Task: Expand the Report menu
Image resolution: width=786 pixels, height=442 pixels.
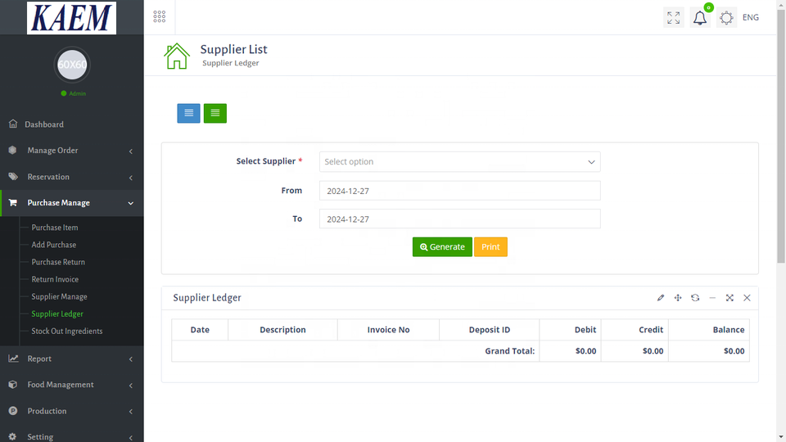Action: (72, 359)
